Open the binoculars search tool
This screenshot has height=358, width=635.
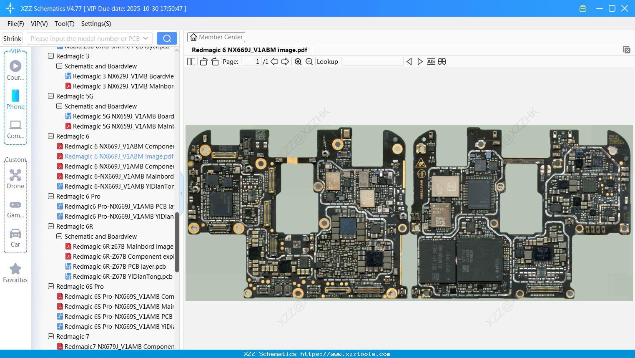(442, 61)
